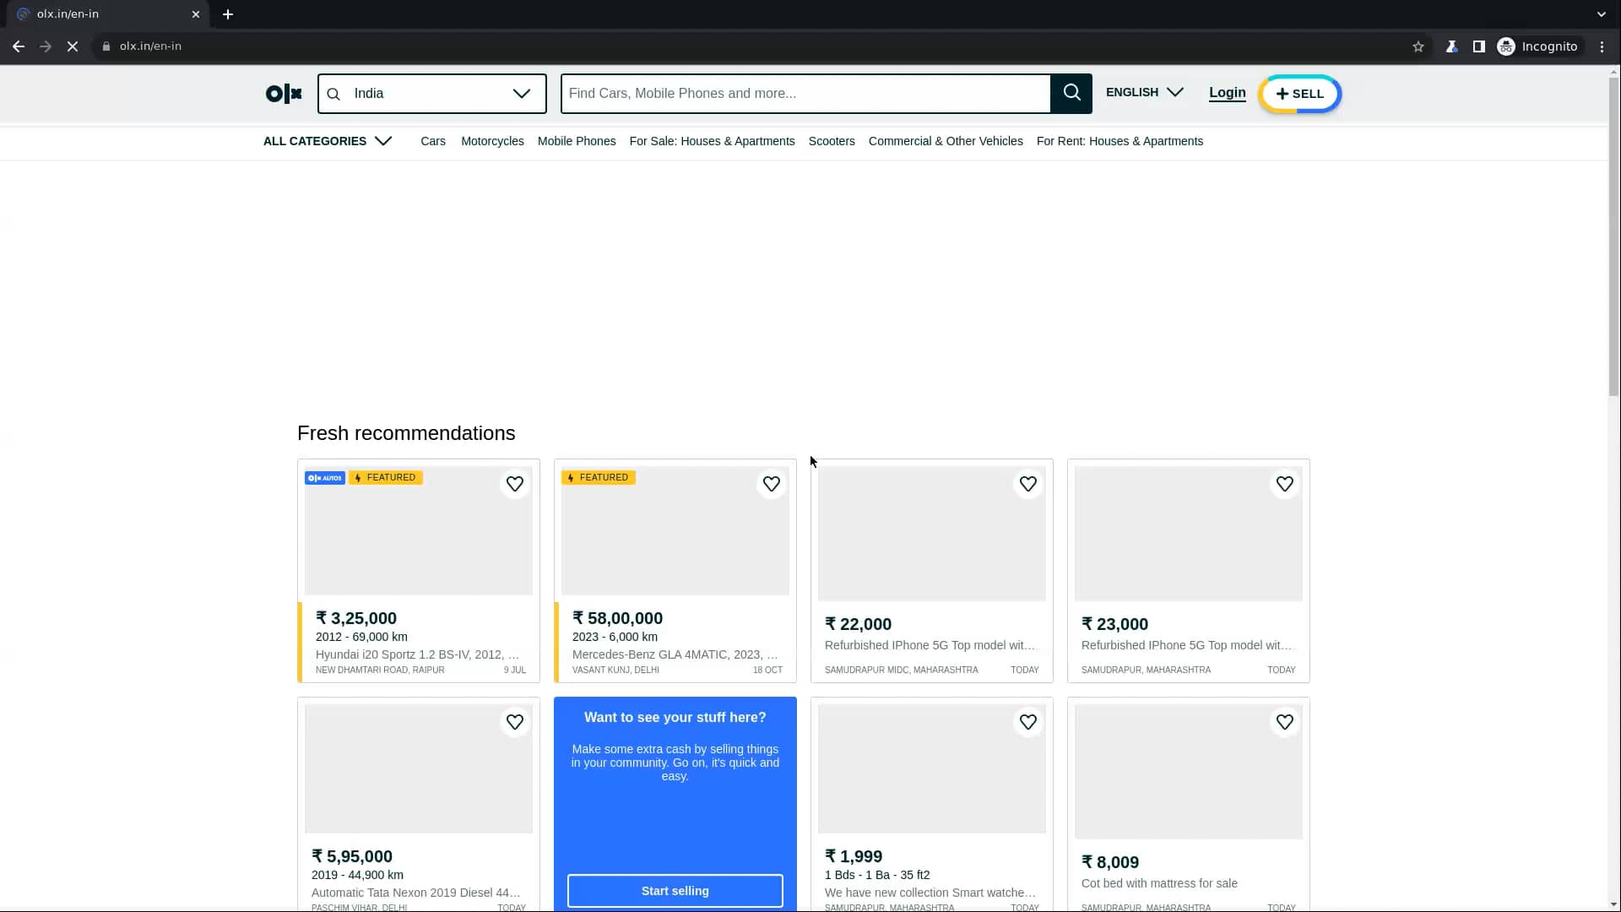The image size is (1621, 912).
Task: Click the Login link
Action: (1227, 93)
